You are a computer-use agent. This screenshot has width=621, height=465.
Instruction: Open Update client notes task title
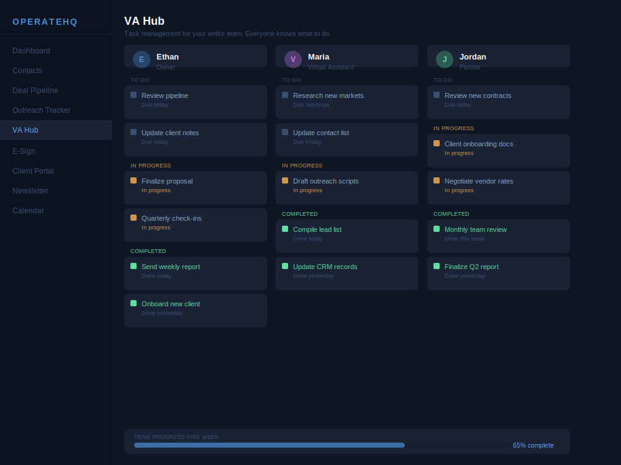(170, 133)
